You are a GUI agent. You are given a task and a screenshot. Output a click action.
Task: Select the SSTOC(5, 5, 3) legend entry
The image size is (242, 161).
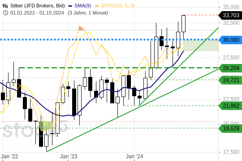pos(115,6)
